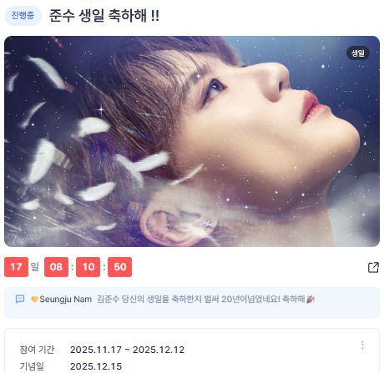Click the 기념일 label

point(32,366)
